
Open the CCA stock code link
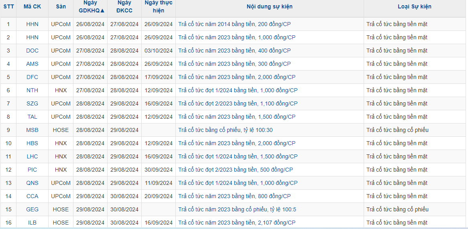[x=32, y=196]
